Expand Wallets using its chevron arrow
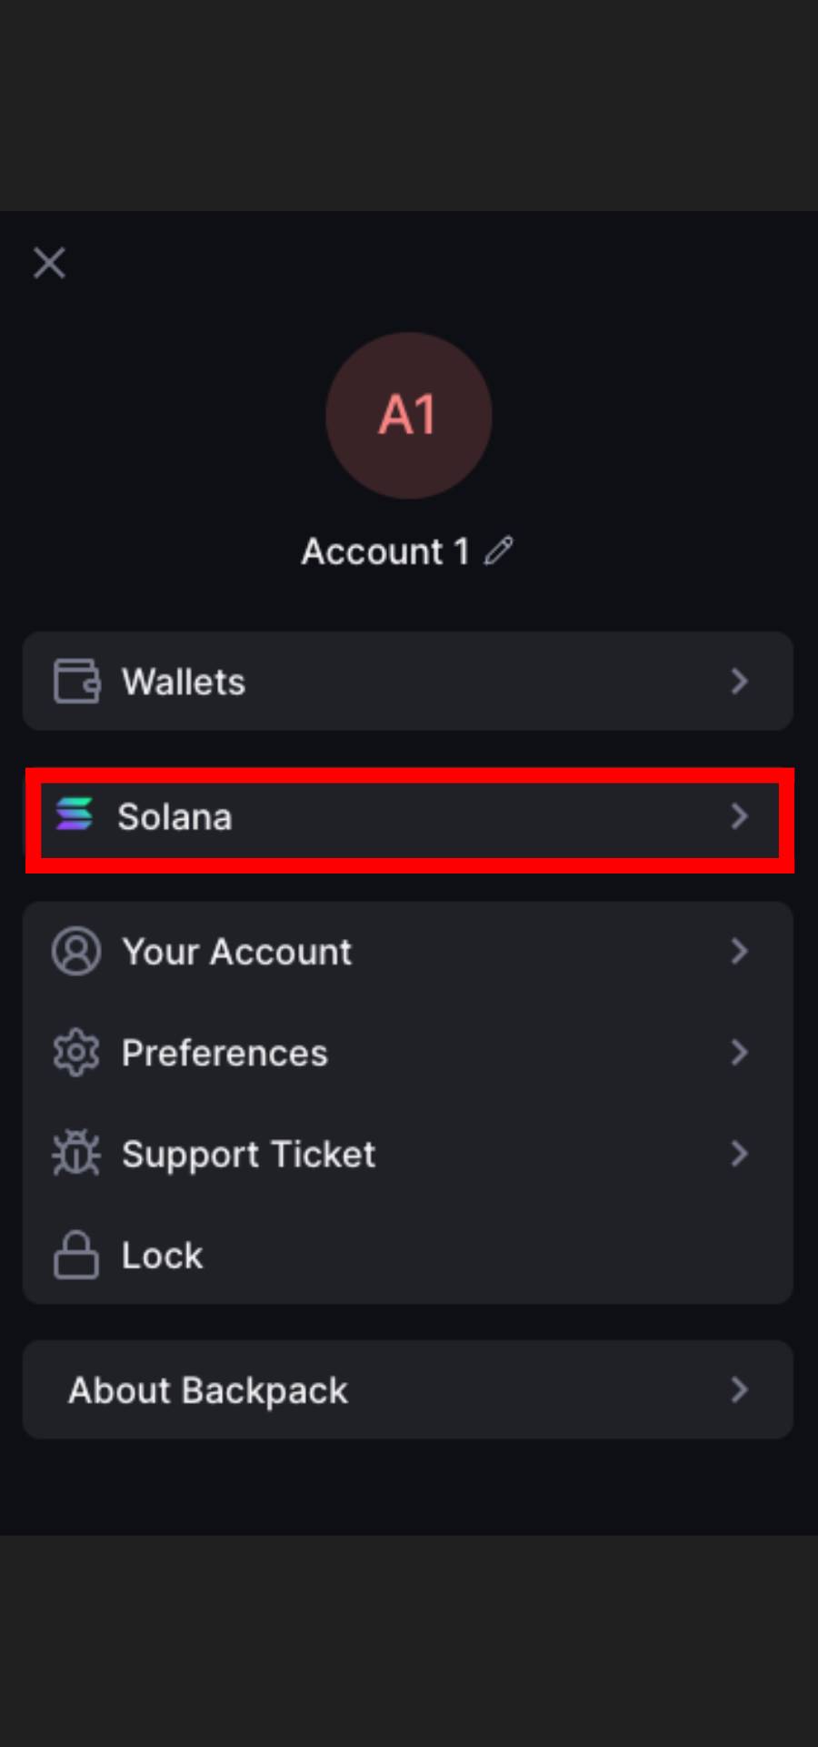 pos(740,682)
